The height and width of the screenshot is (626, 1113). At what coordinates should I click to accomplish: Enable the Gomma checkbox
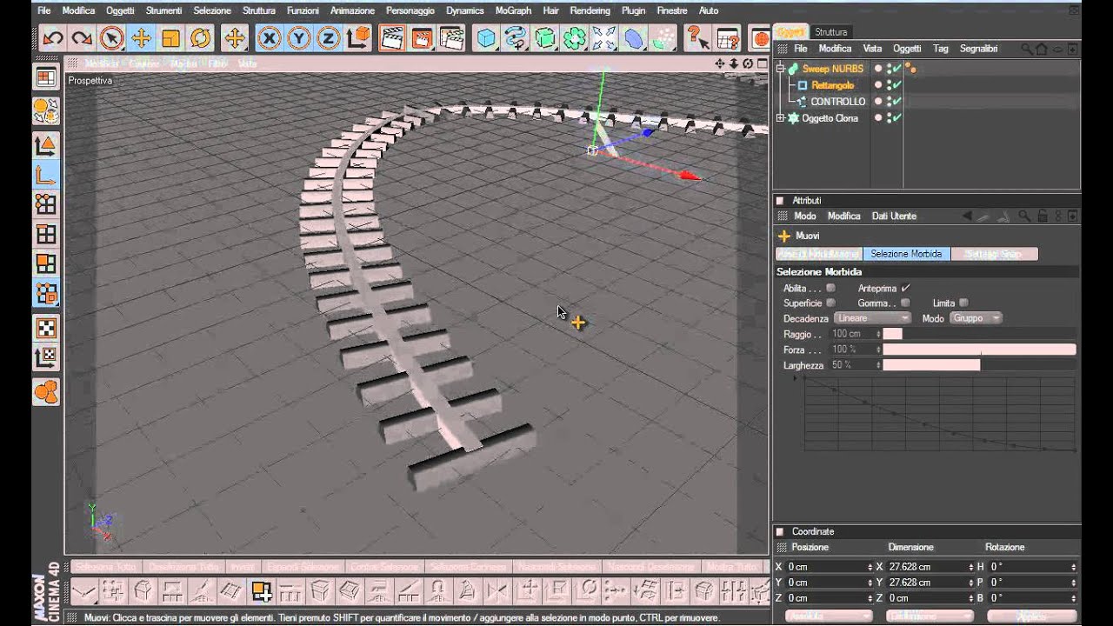click(x=905, y=303)
